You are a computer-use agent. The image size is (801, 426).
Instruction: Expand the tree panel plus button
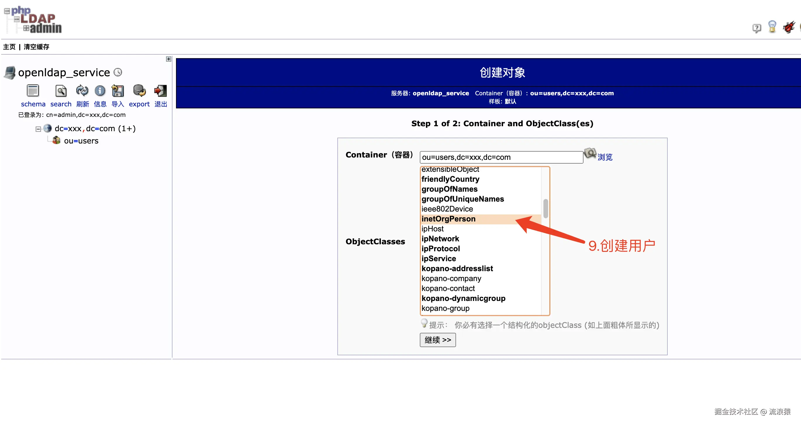(x=169, y=59)
